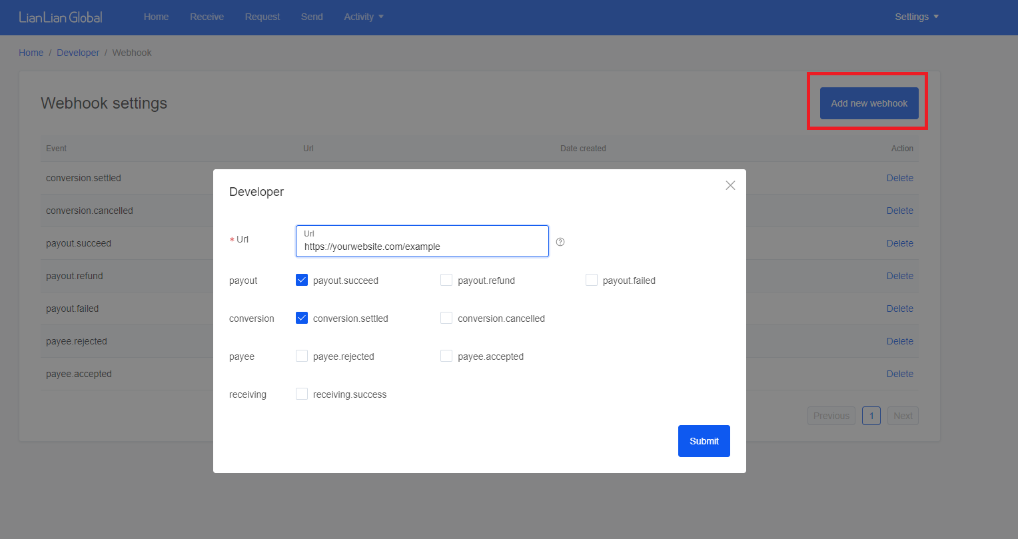Click the help icon beside Url field
This screenshot has width=1018, height=539.
pyautogui.click(x=560, y=242)
